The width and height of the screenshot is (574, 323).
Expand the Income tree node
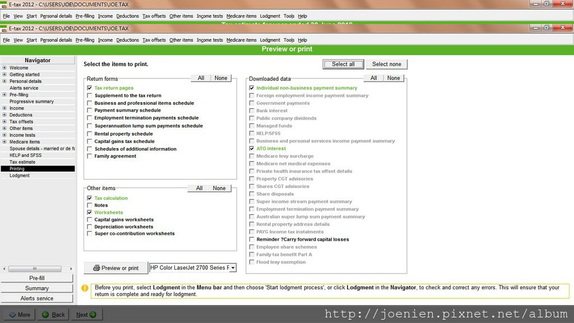pos(4,108)
